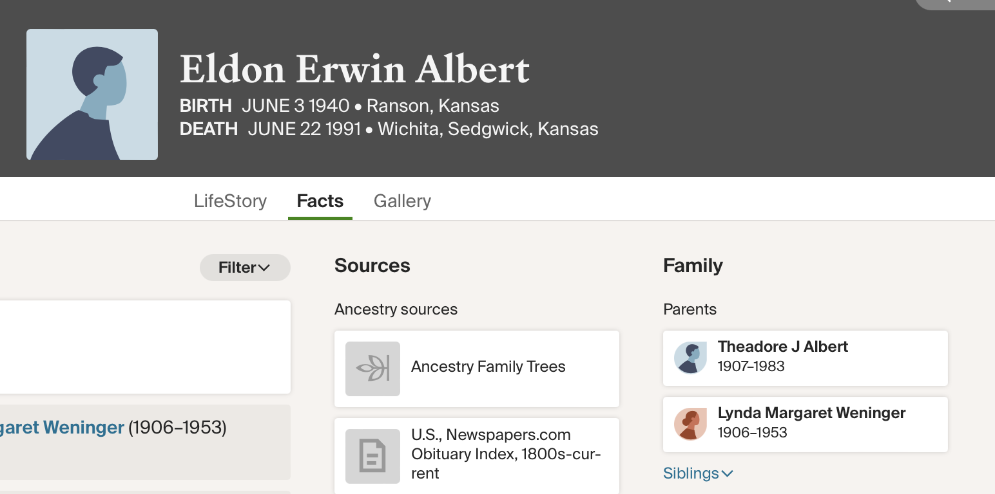Open Ancestry Family Trees source
Image resolution: width=995 pixels, height=494 pixels.
pyautogui.click(x=488, y=367)
